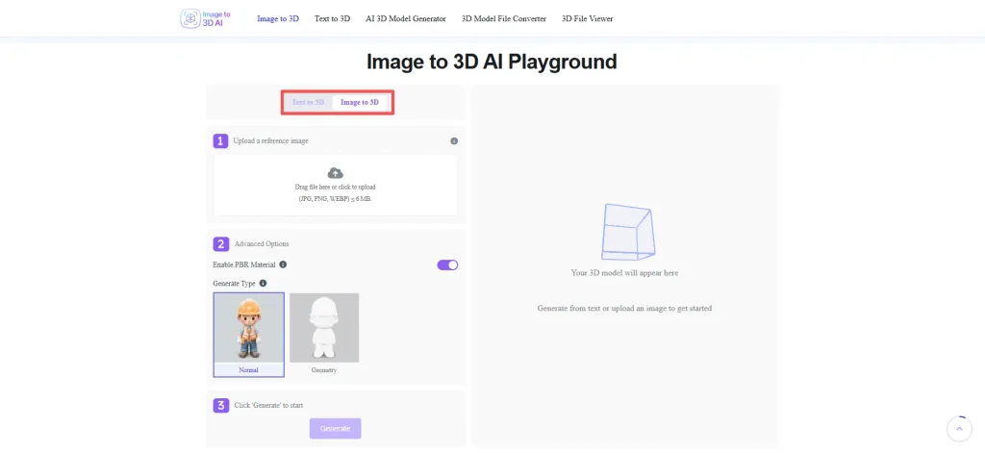
Task: Click the 'Your 3D model will appear here' text
Action: (624, 273)
